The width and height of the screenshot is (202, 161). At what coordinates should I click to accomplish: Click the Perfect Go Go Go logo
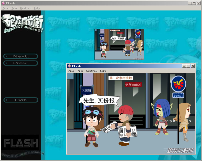coord(23,24)
